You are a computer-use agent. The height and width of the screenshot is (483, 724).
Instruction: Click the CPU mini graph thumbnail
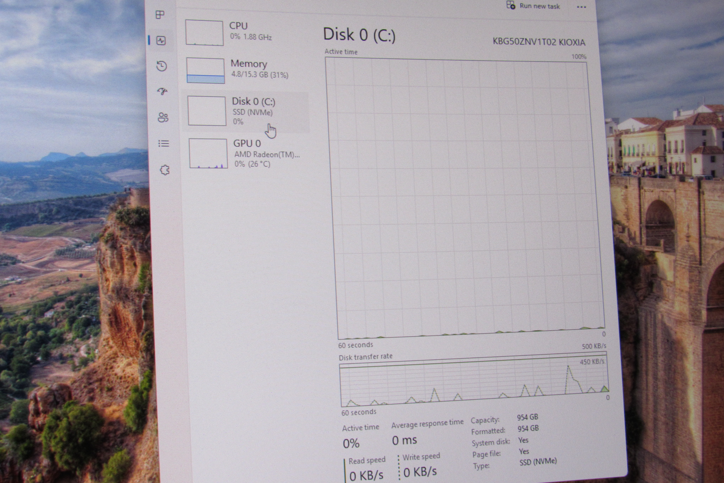coord(204,33)
